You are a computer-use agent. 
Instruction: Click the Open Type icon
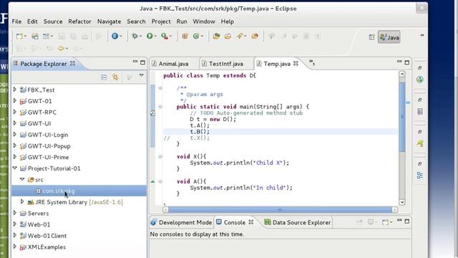216,36
